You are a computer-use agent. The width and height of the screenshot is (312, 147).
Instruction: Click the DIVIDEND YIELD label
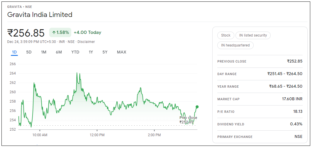(x=231, y=124)
